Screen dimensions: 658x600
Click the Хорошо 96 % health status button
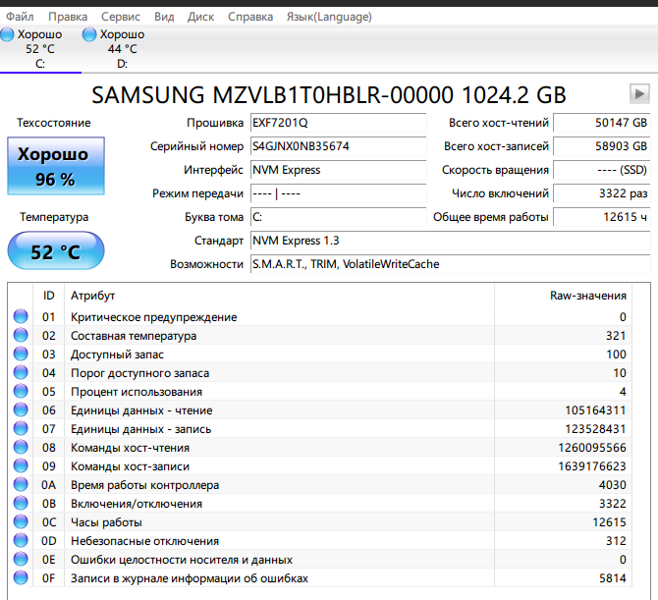point(56,166)
